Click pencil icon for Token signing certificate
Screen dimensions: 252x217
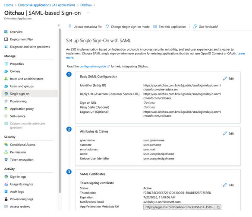click(225, 185)
